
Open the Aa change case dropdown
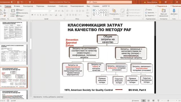[x=51, y=15]
